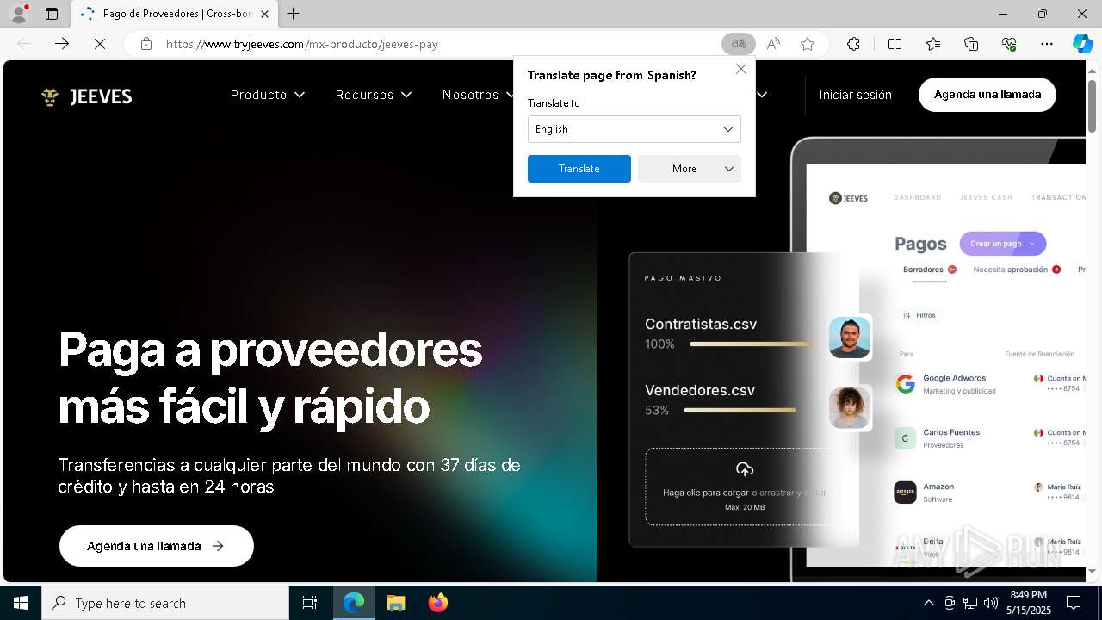1102x620 pixels.
Task: Expand the Recursos menu
Action: click(x=374, y=95)
